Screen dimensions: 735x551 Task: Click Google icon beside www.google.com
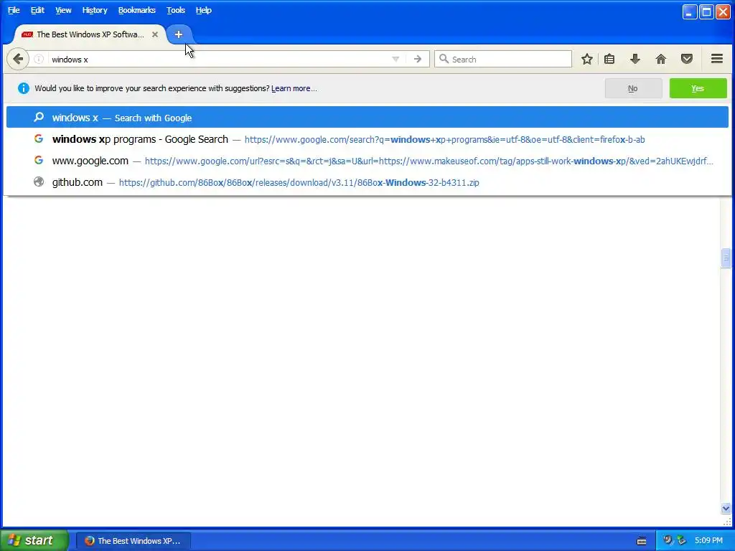(x=39, y=160)
